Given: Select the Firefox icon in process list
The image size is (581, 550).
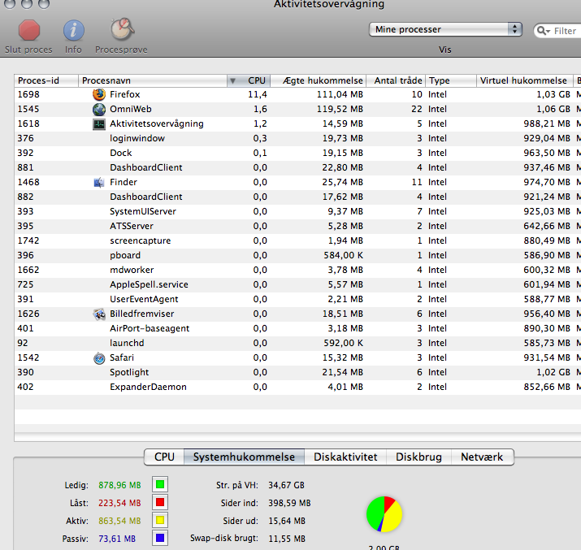Looking at the screenshot, I should coord(99,94).
